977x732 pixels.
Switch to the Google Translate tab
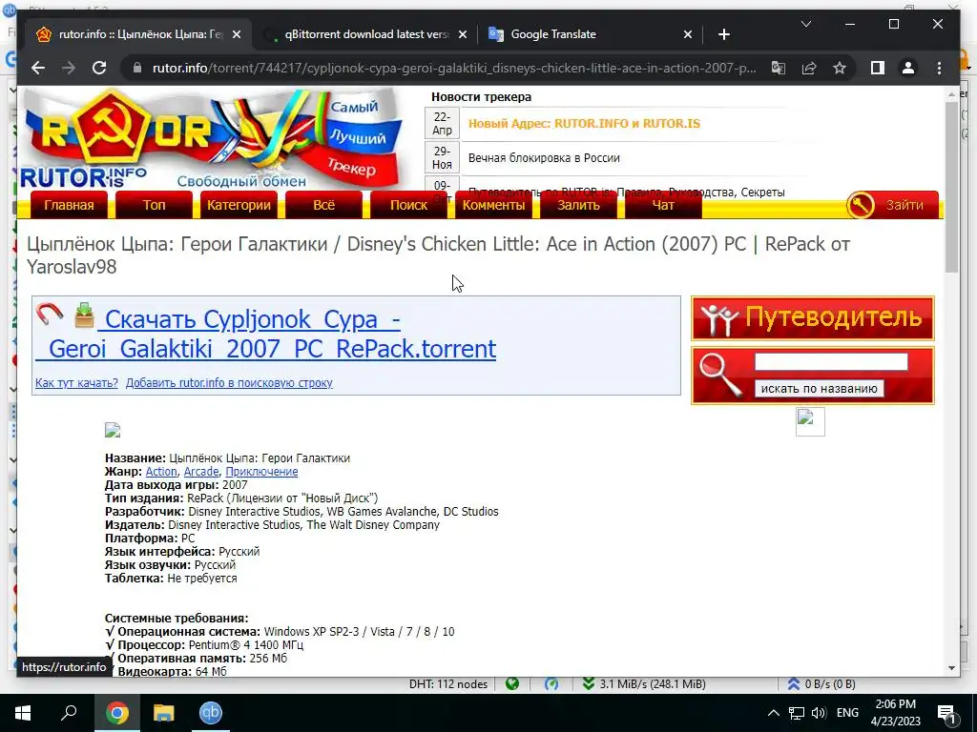tap(590, 35)
